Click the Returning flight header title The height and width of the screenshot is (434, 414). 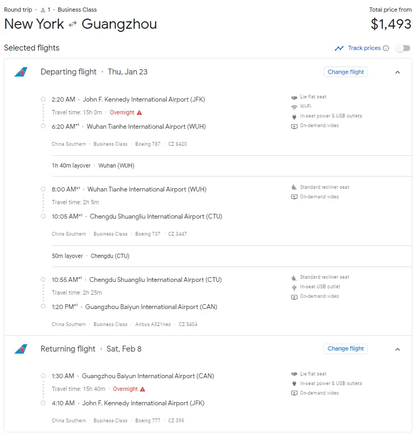pyautogui.click(x=68, y=349)
